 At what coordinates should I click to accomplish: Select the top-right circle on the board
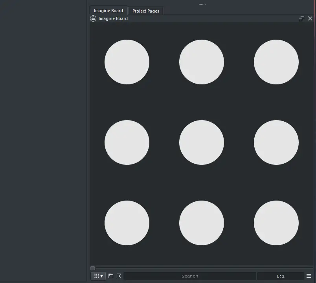click(x=276, y=62)
